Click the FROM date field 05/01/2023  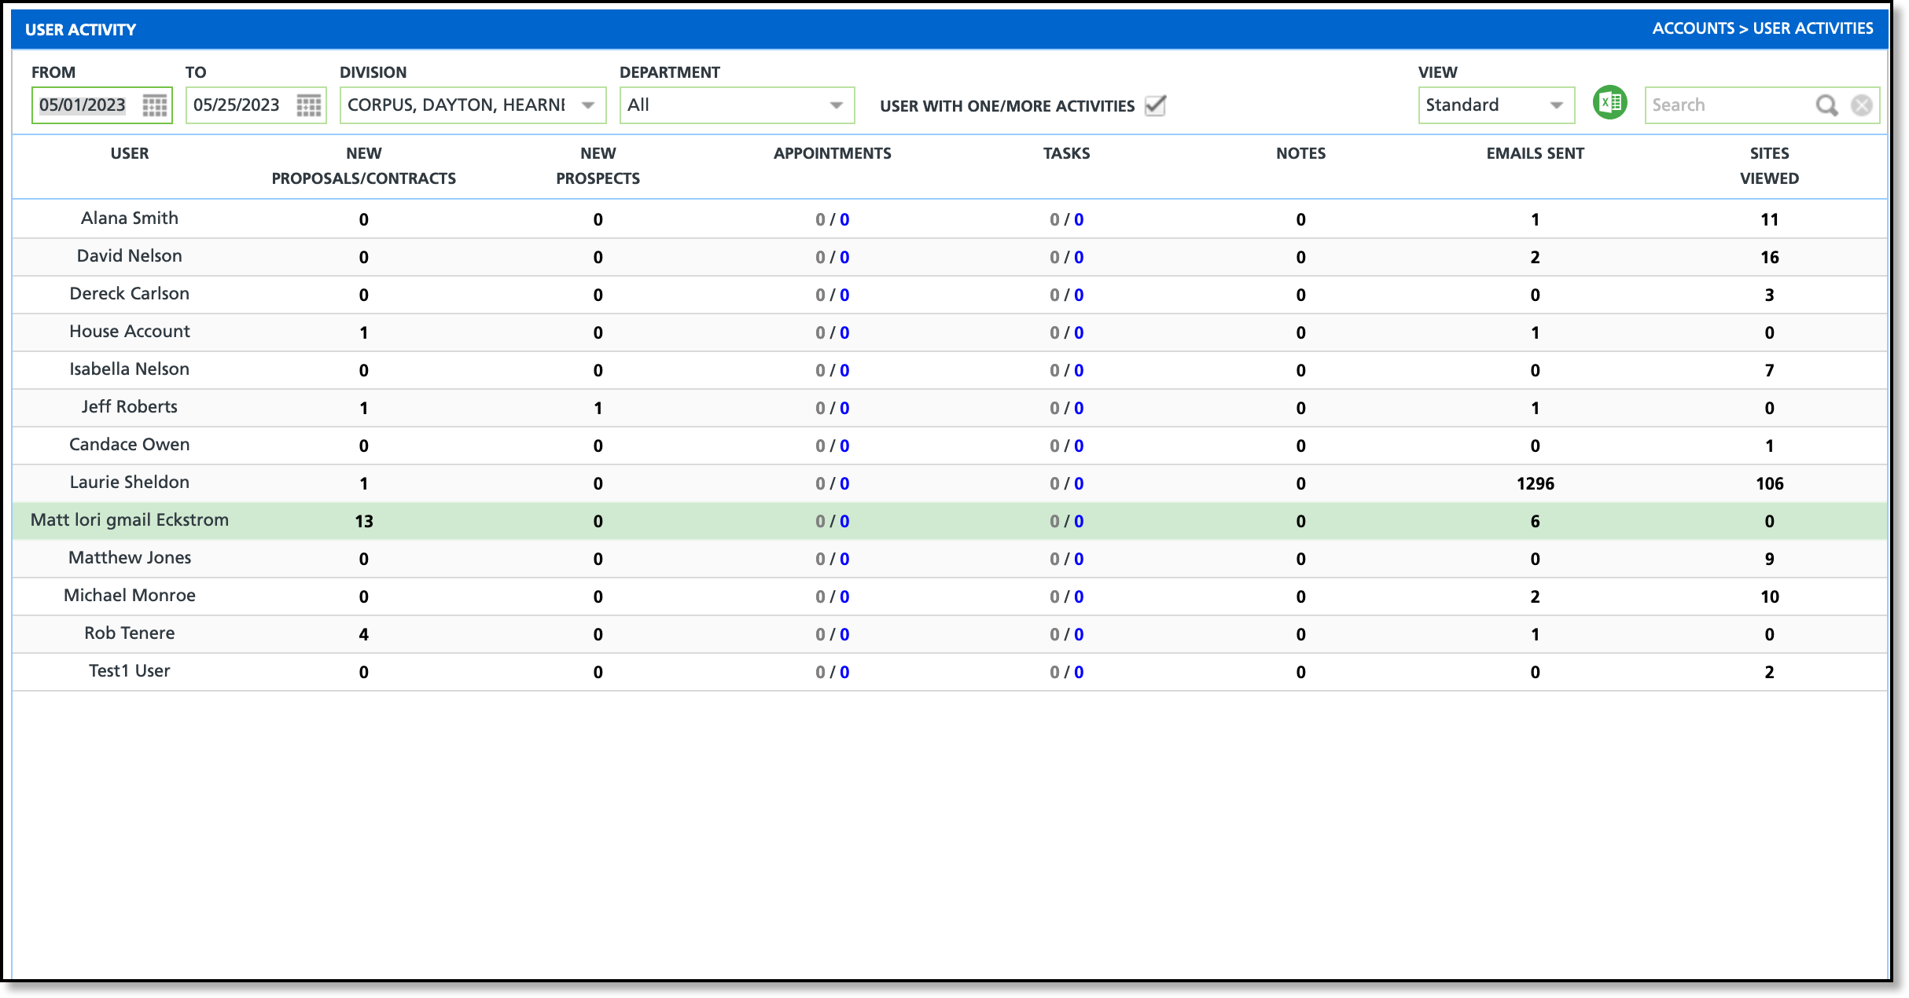tap(83, 105)
